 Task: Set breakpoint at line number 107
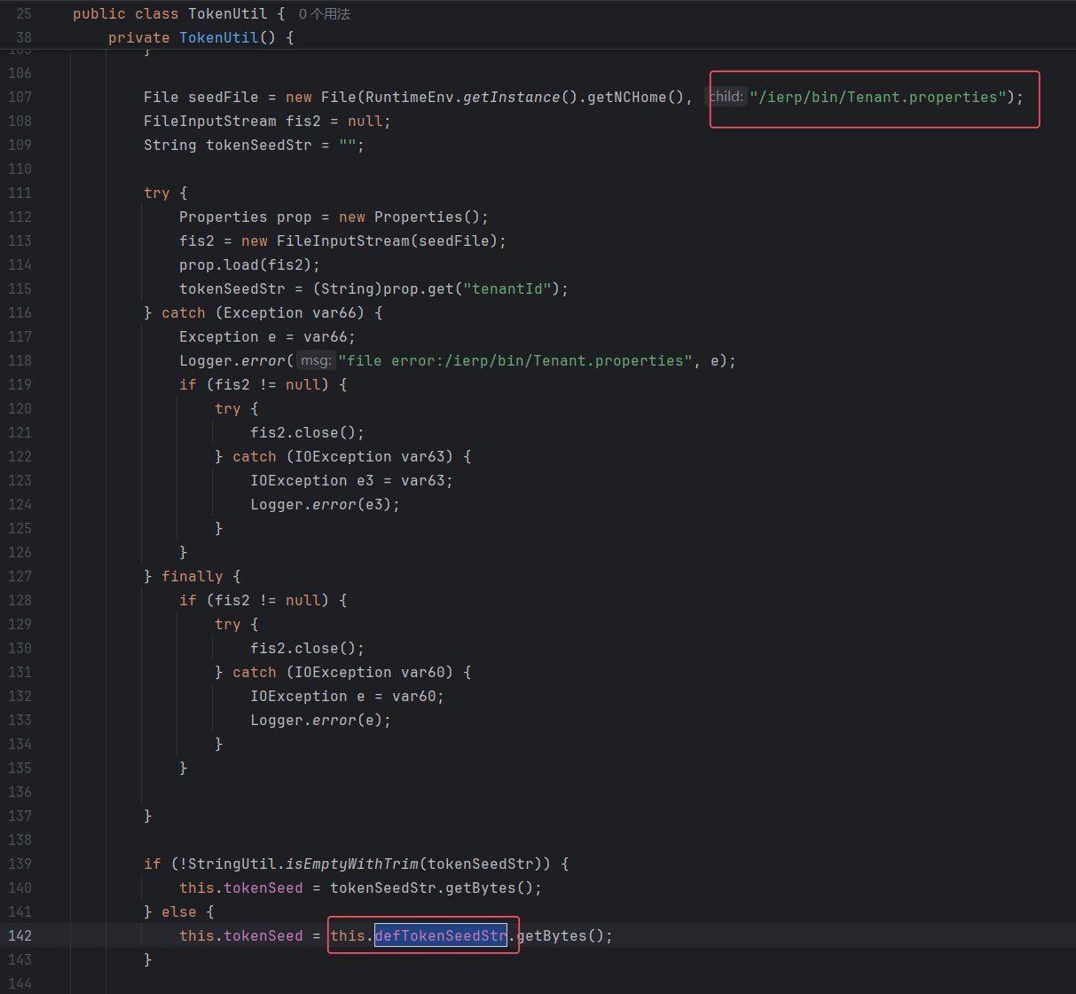pyautogui.click(x=20, y=97)
